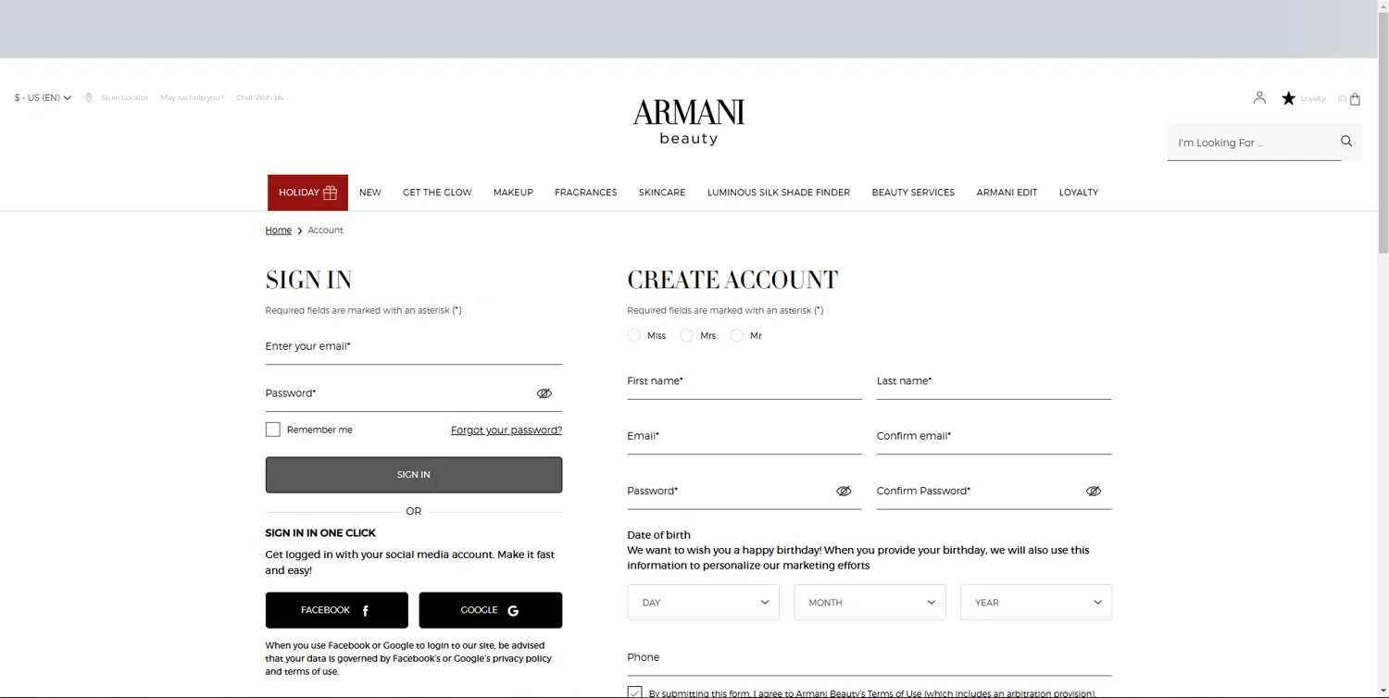Focus the Enter your email field
The height and width of the screenshot is (698, 1389).
click(414, 348)
